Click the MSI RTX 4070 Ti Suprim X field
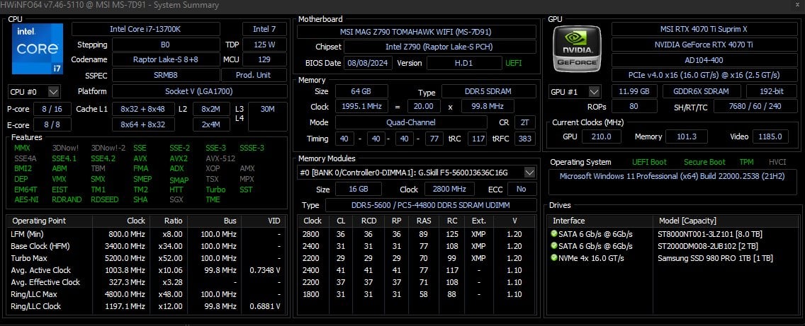 (x=703, y=29)
